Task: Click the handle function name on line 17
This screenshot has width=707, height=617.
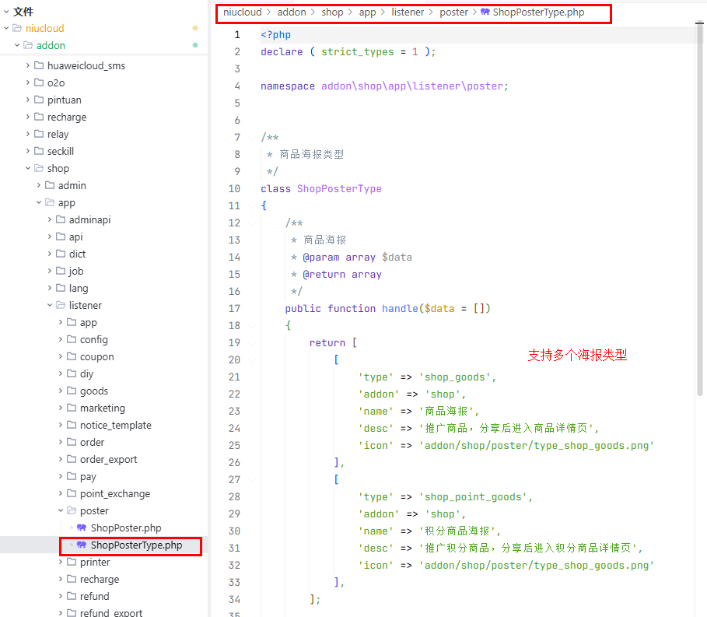Action: point(400,308)
